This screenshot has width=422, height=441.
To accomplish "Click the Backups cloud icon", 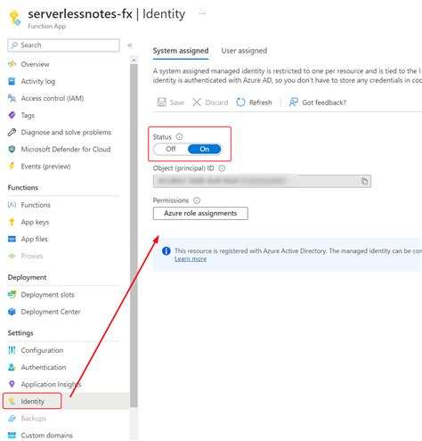I will [12, 418].
